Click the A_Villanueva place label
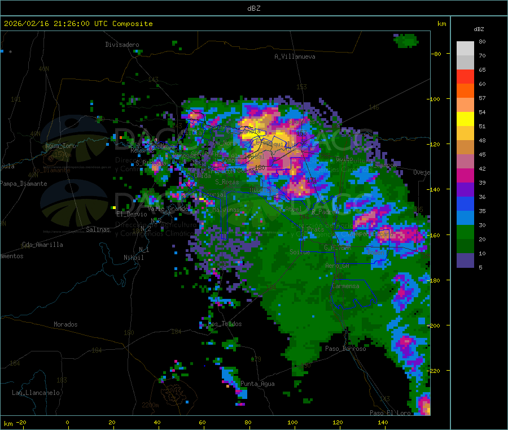The height and width of the screenshot is (430, 508). click(x=295, y=57)
